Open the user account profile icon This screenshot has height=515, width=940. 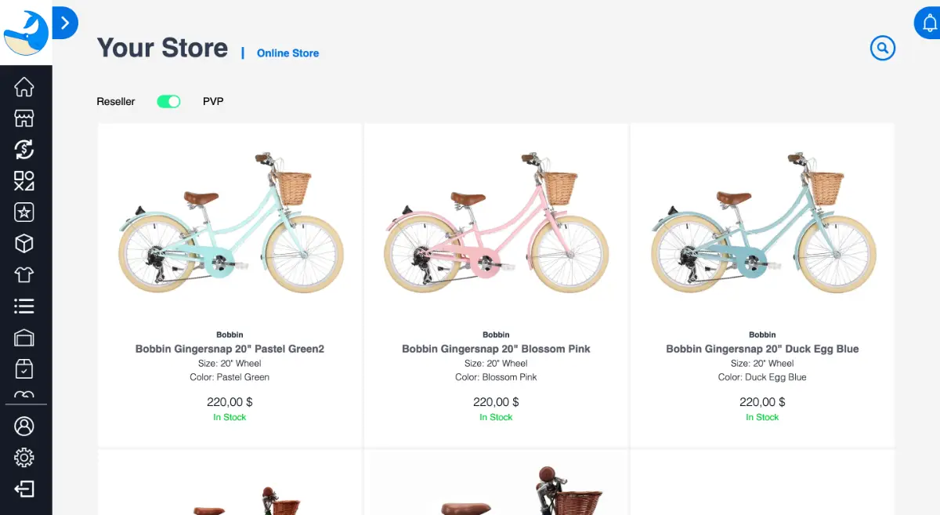point(24,426)
